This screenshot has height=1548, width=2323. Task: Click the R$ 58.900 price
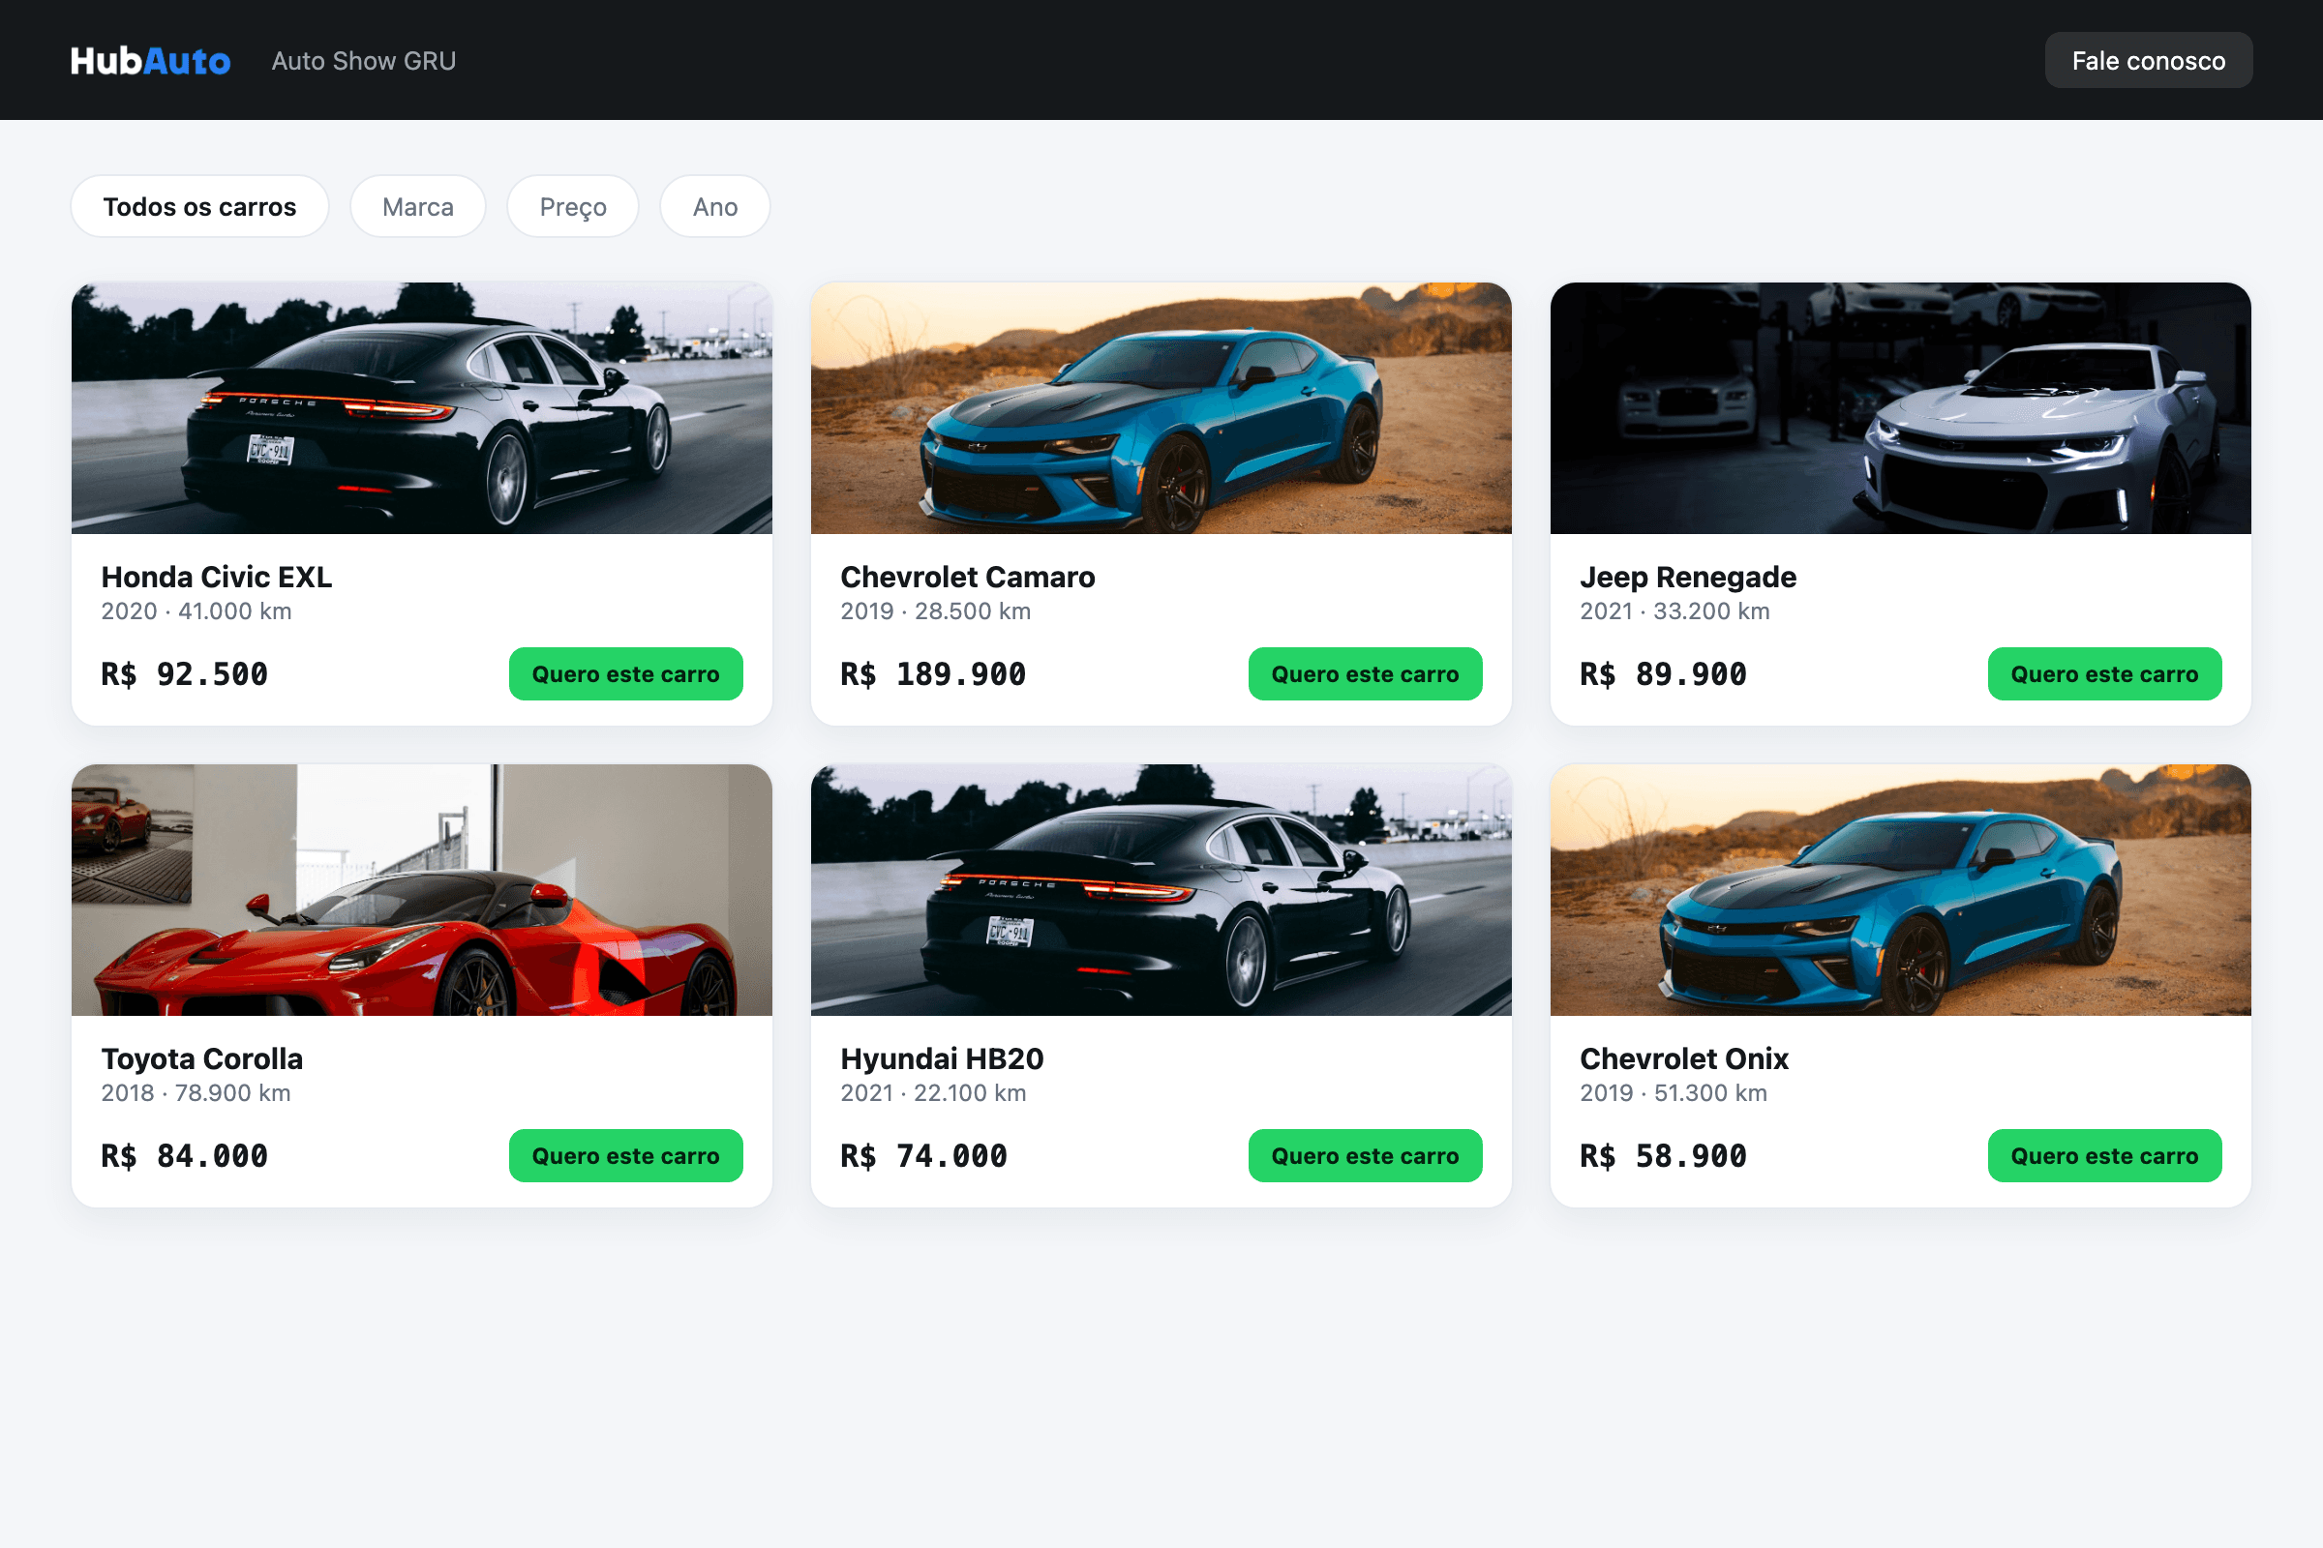1663,1156
